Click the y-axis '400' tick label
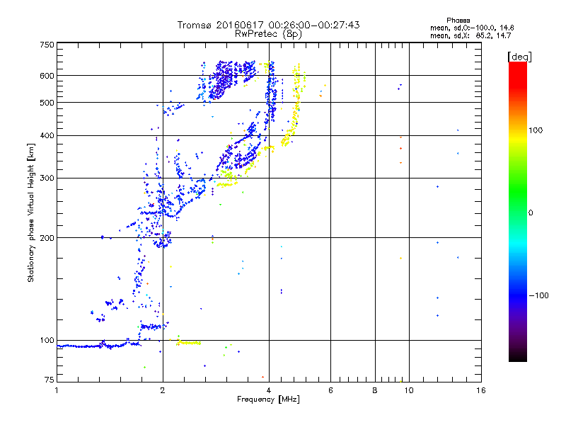The width and height of the screenshot is (566, 425). tap(47, 136)
